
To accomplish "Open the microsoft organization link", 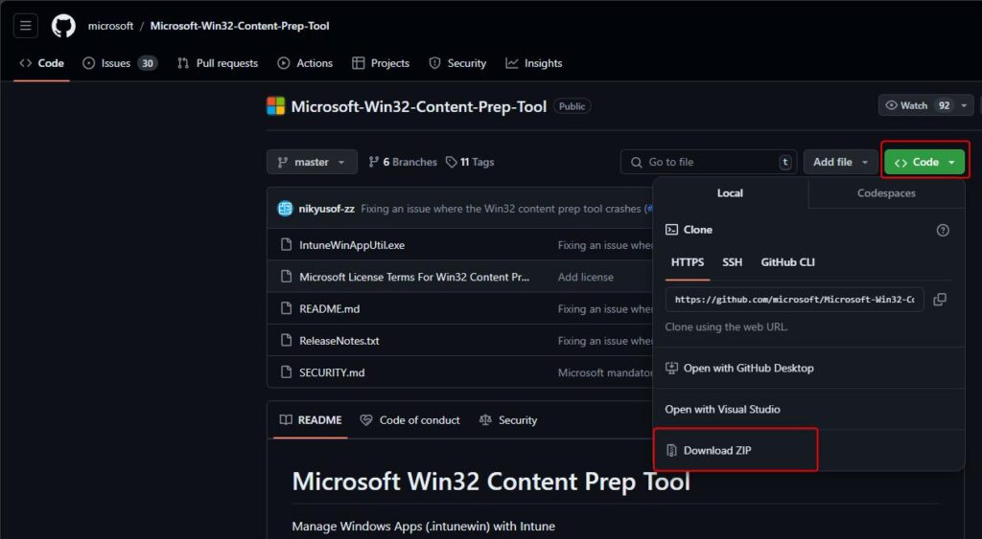I will pyautogui.click(x=110, y=26).
